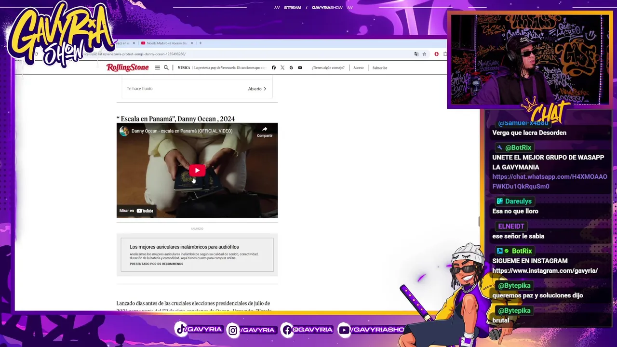Open the Rolling Stone search magnifier
This screenshot has height=347, width=617.
tap(166, 67)
